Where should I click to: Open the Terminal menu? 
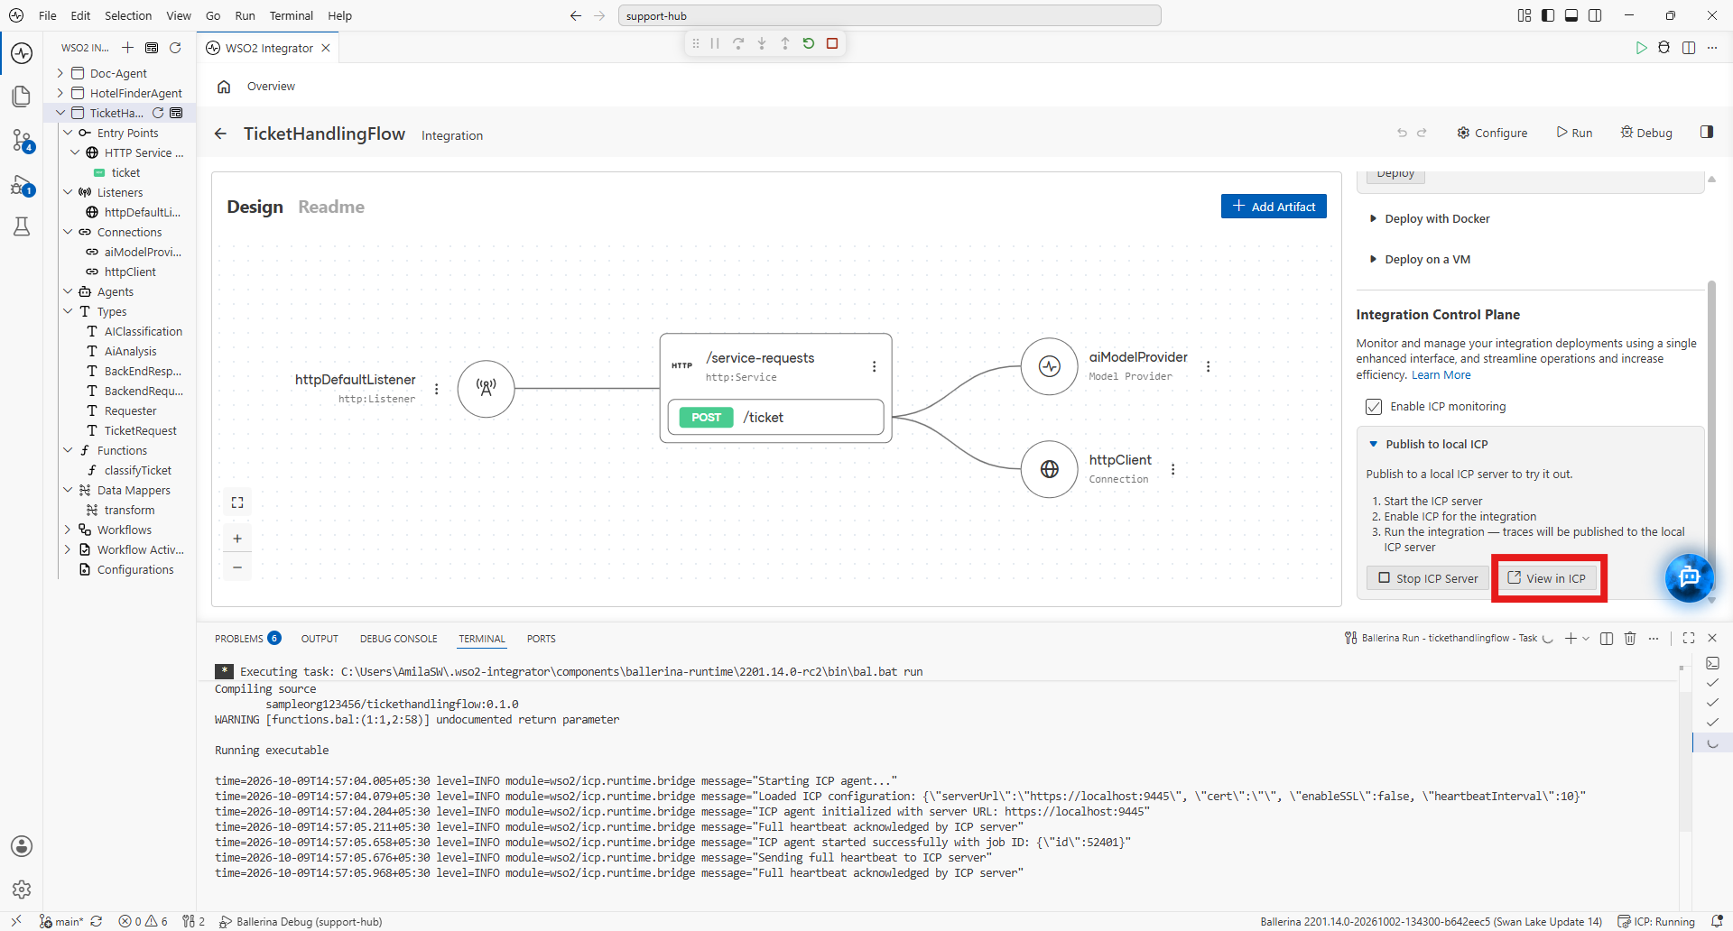pos(291,15)
